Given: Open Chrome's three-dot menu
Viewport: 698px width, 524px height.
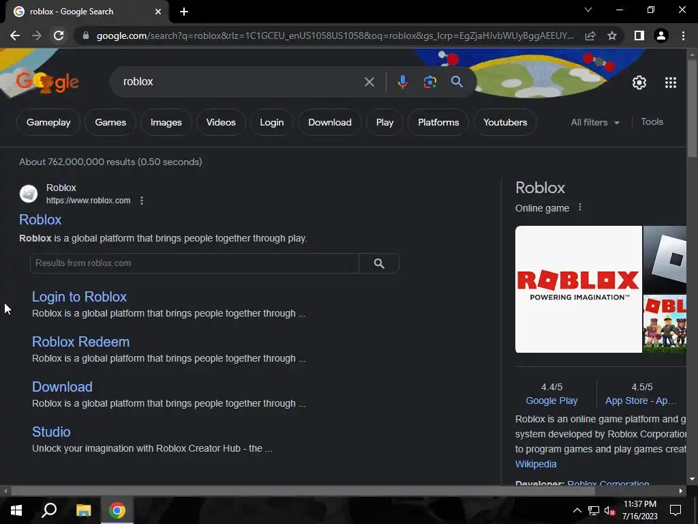Looking at the screenshot, I should [x=683, y=35].
